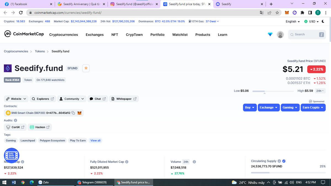Open Watchlist nav item
This screenshot has width=331, height=186.
(x=180, y=34)
